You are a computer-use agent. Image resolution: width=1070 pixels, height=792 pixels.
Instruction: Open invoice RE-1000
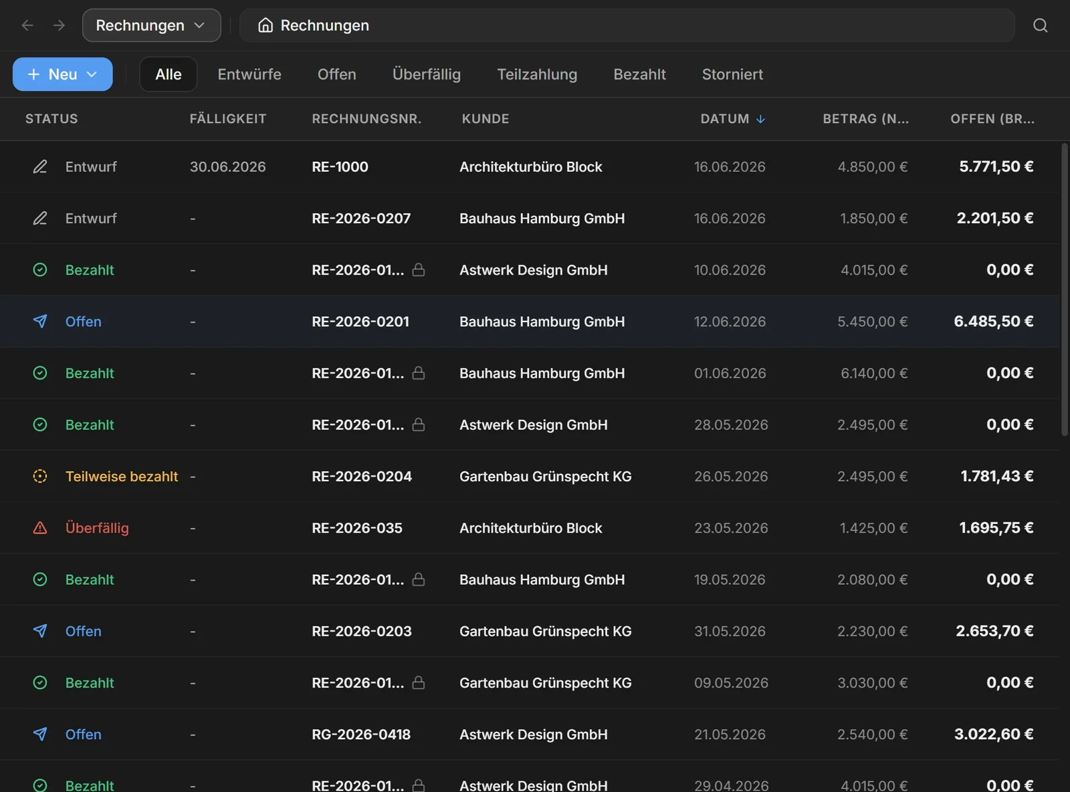(x=340, y=166)
